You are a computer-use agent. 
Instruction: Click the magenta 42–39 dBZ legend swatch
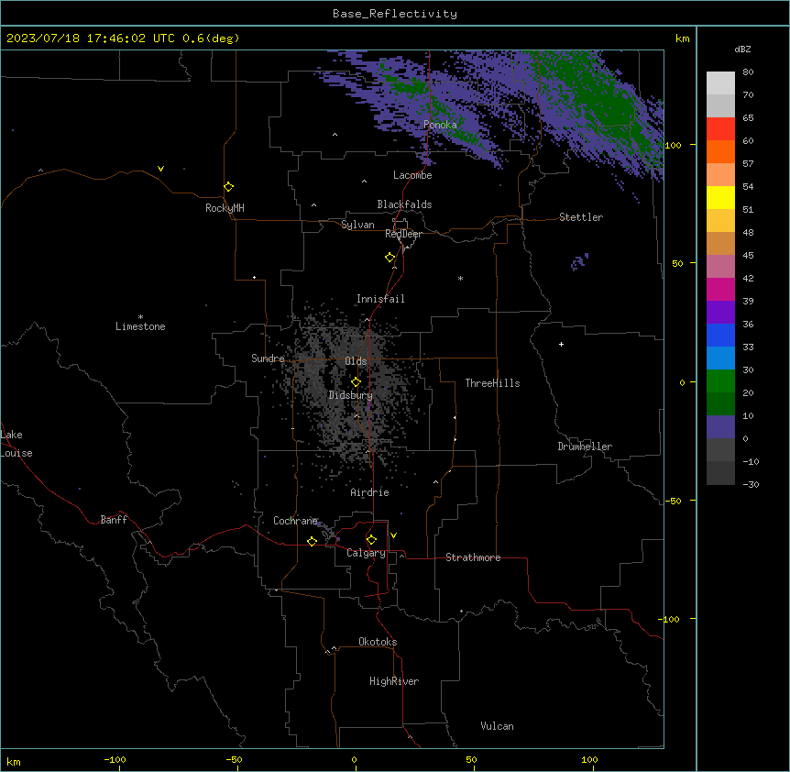[720, 289]
